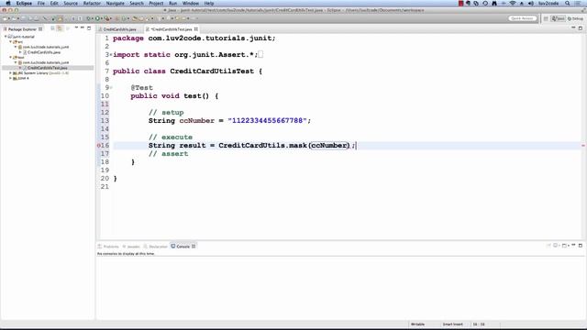Click the Open Perspective icon
Screen dimensions: 587x330
click(546, 18)
